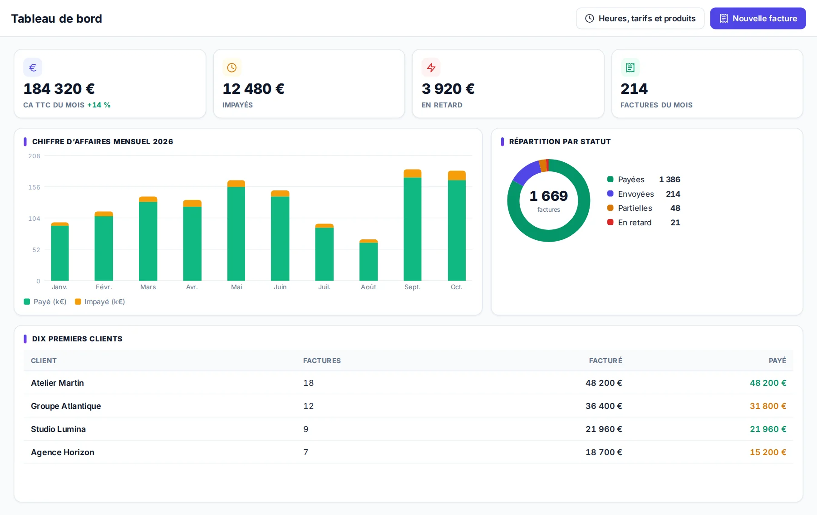Click Studio Lumina paid amount 21 960 €
Screen dimensions: 817x515
(x=768, y=429)
